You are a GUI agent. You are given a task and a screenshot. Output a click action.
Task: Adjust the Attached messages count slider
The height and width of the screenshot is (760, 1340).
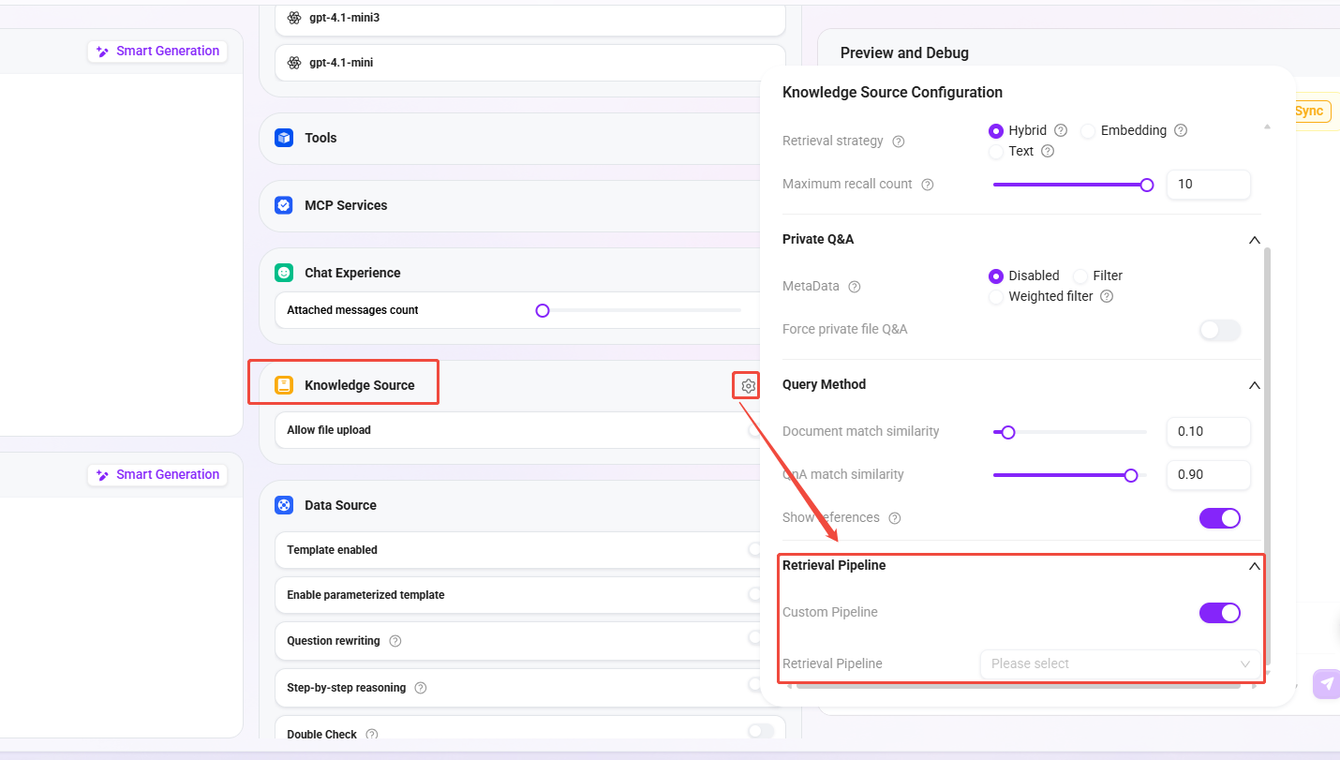tap(543, 310)
